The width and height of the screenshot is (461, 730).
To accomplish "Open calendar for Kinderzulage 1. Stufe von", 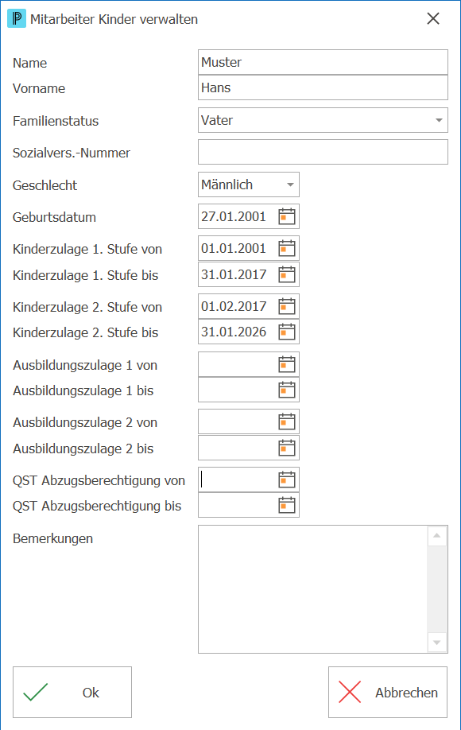I will [287, 248].
